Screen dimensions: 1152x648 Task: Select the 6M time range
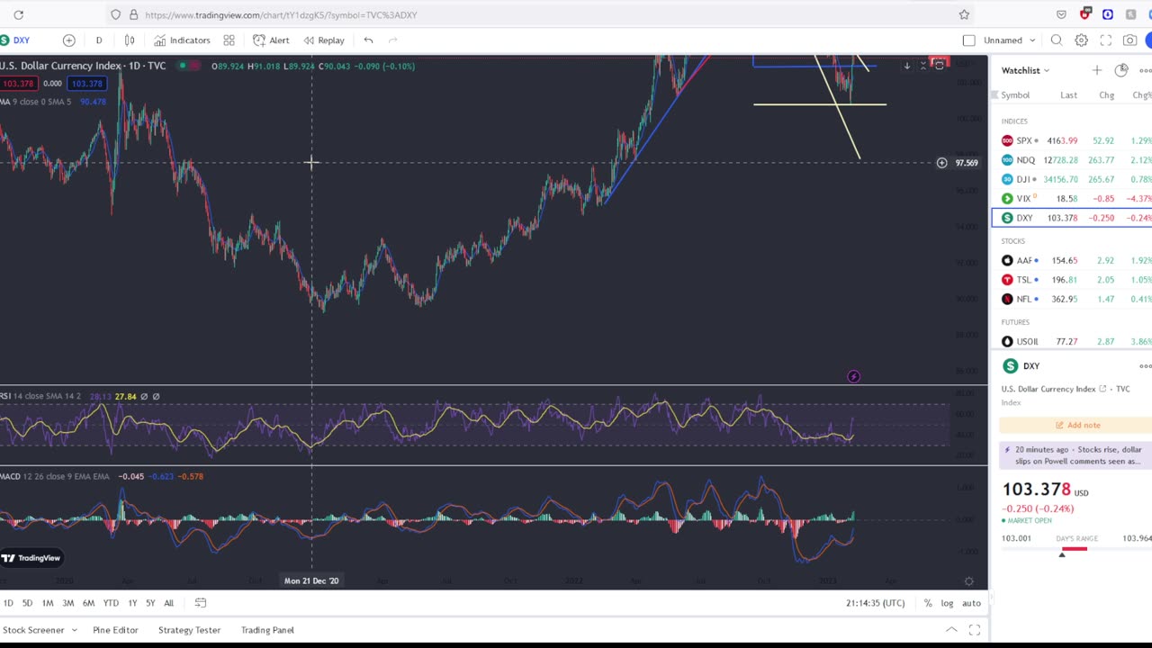click(88, 603)
